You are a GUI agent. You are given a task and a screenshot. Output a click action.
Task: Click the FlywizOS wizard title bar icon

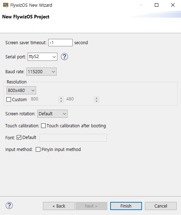pos(6,5)
